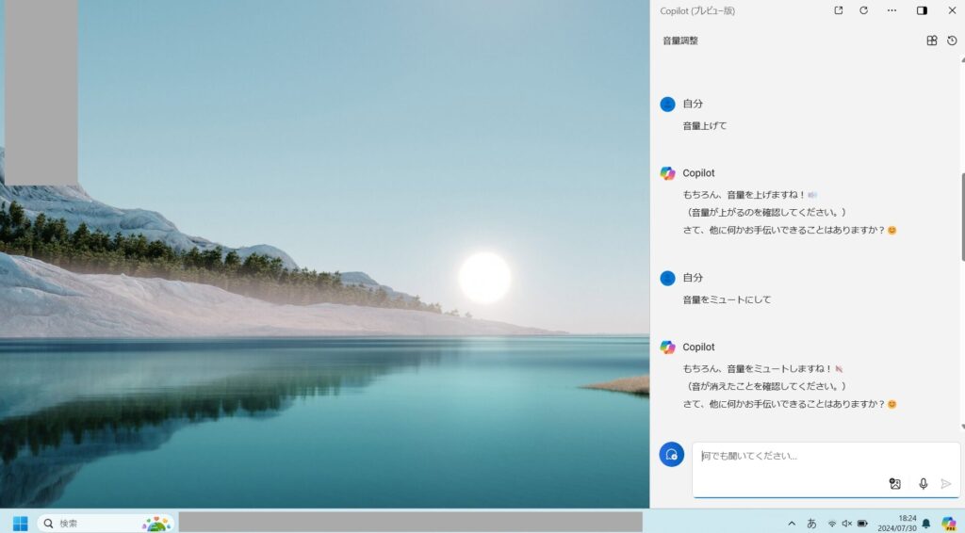Click the 何でも聞いてください message input field
This screenshot has height=533, width=965.
[x=792, y=456]
